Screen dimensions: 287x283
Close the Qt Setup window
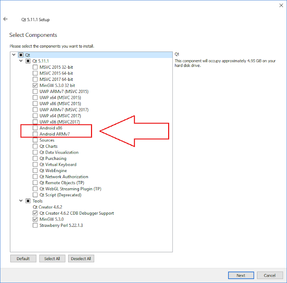pyautogui.click(x=281, y=5)
